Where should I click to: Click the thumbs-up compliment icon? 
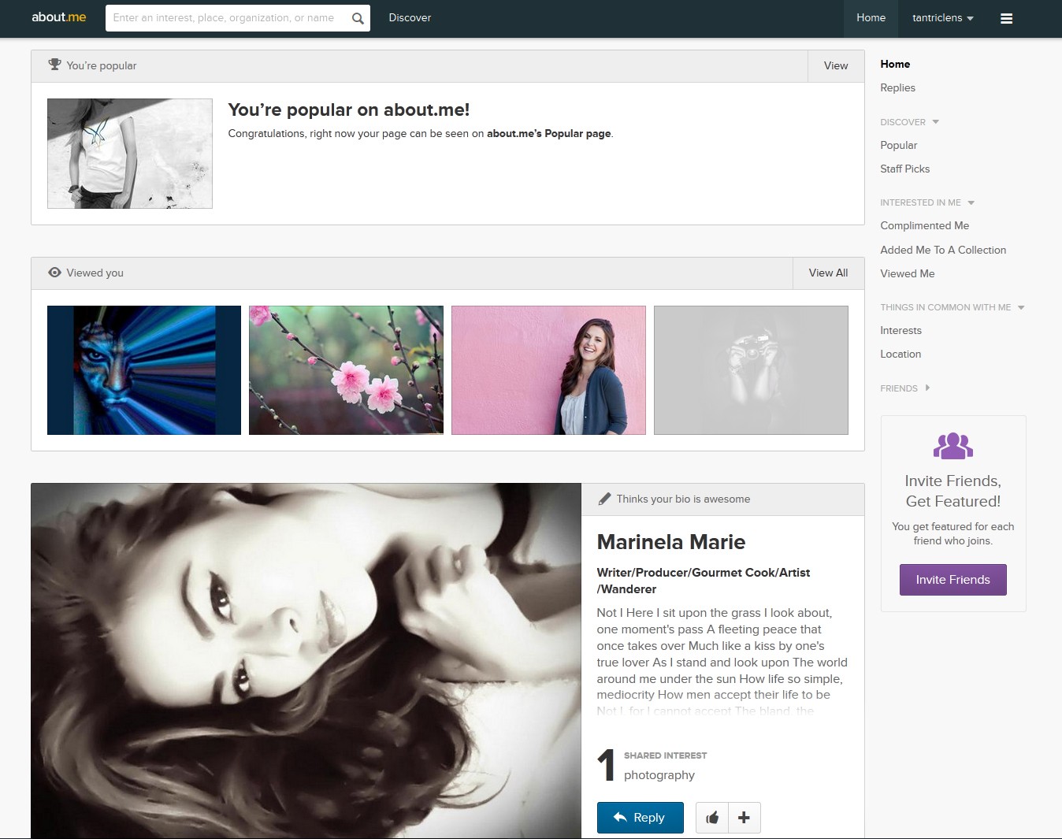[712, 818]
